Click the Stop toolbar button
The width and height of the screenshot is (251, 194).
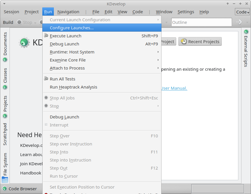click(x=24, y=22)
